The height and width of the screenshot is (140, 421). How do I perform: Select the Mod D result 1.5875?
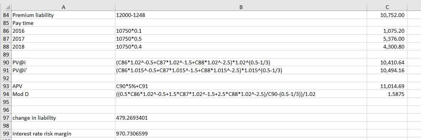387,94
